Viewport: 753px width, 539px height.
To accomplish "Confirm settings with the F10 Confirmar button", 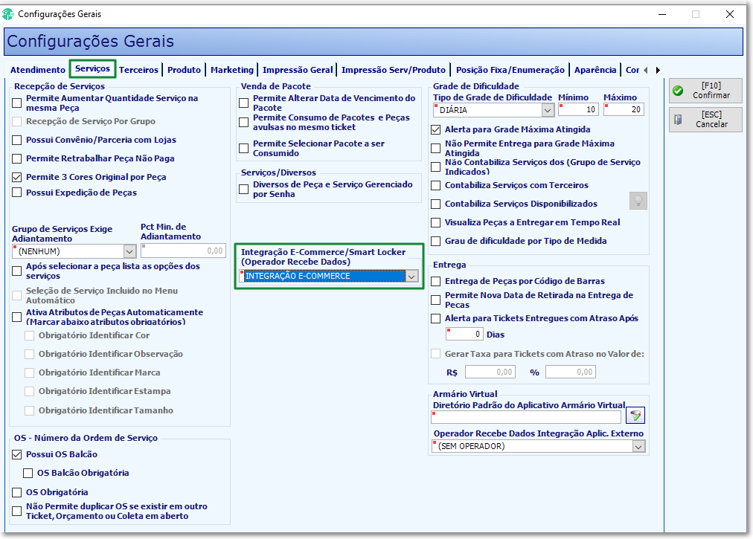I will pos(705,90).
